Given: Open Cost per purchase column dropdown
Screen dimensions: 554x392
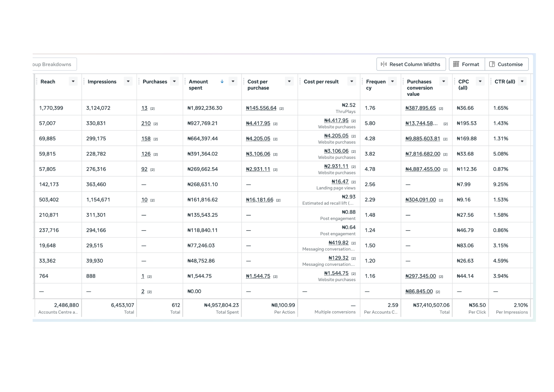Looking at the screenshot, I should pos(289,82).
